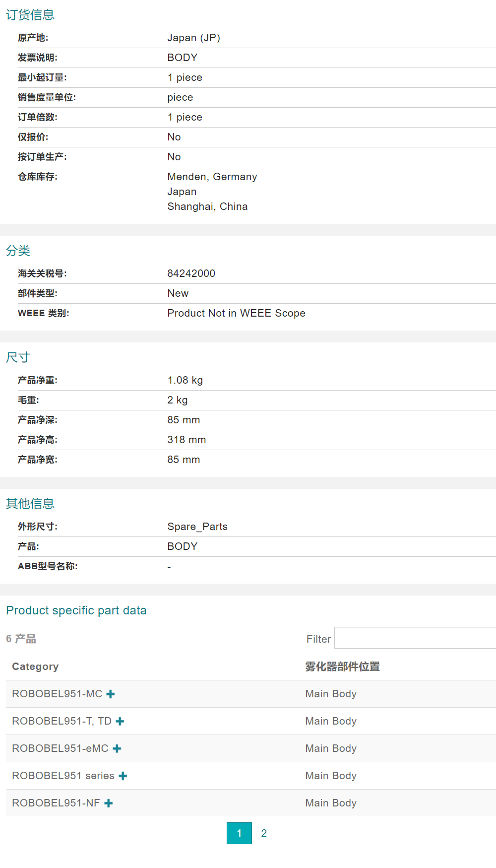The height and width of the screenshot is (868, 496).
Task: Click the 雾化器部件位置 column header
Action: pos(342,667)
